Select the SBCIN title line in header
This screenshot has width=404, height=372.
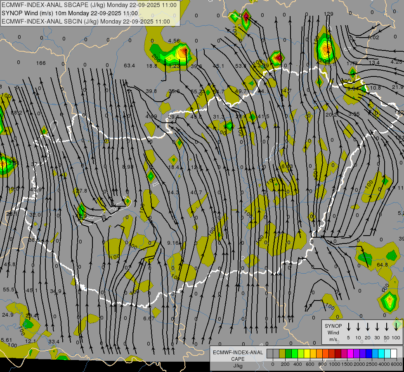(86, 21)
